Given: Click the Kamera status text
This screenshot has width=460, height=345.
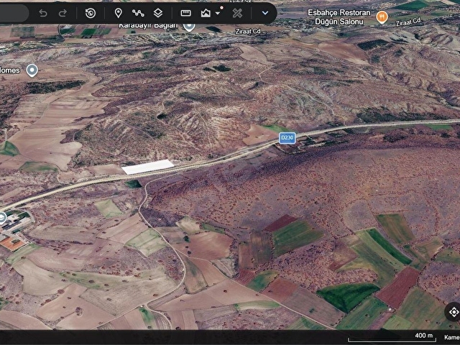Looking at the screenshot, I should pos(452,337).
